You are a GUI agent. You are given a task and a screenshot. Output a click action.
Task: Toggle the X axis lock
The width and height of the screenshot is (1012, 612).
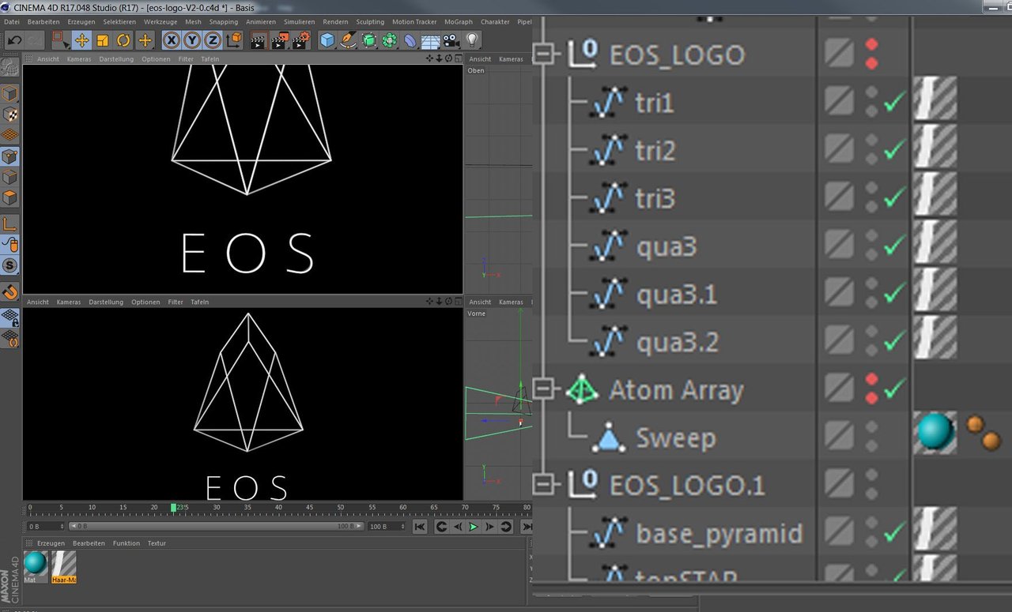[x=172, y=39]
